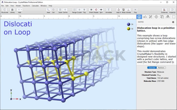The image size is (177, 110).
Task: Click the yellow Si atom legend swatch
Action: click(x=129, y=29)
